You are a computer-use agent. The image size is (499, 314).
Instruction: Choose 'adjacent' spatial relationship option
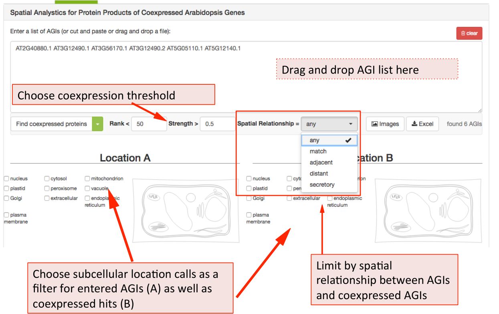(321, 163)
